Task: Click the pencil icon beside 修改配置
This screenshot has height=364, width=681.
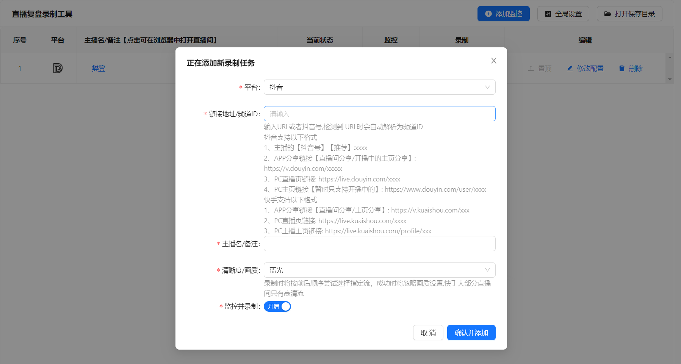Action: point(570,69)
